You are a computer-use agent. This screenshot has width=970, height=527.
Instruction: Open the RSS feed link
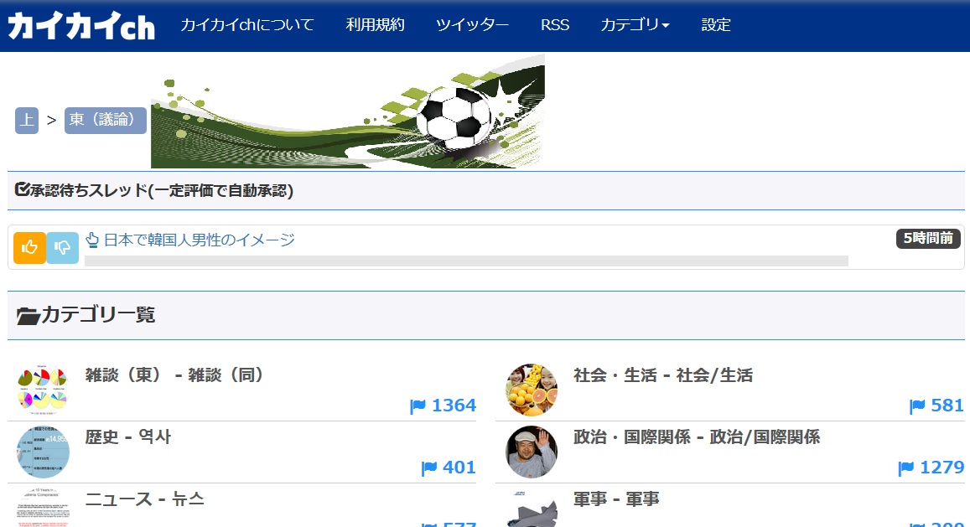coord(554,25)
